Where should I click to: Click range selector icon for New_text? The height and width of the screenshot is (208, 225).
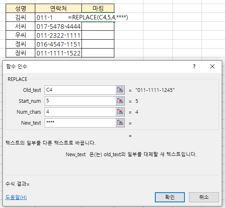pyautogui.click(x=120, y=123)
